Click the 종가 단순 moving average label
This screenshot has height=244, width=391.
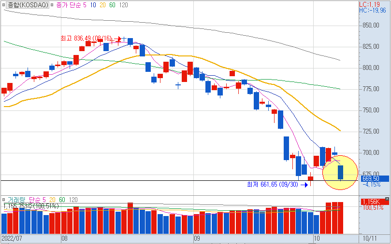(68, 5)
